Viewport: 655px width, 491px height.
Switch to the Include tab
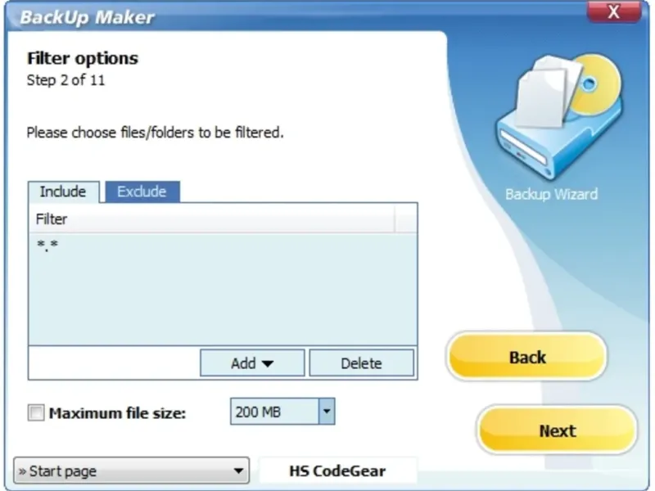tap(64, 191)
